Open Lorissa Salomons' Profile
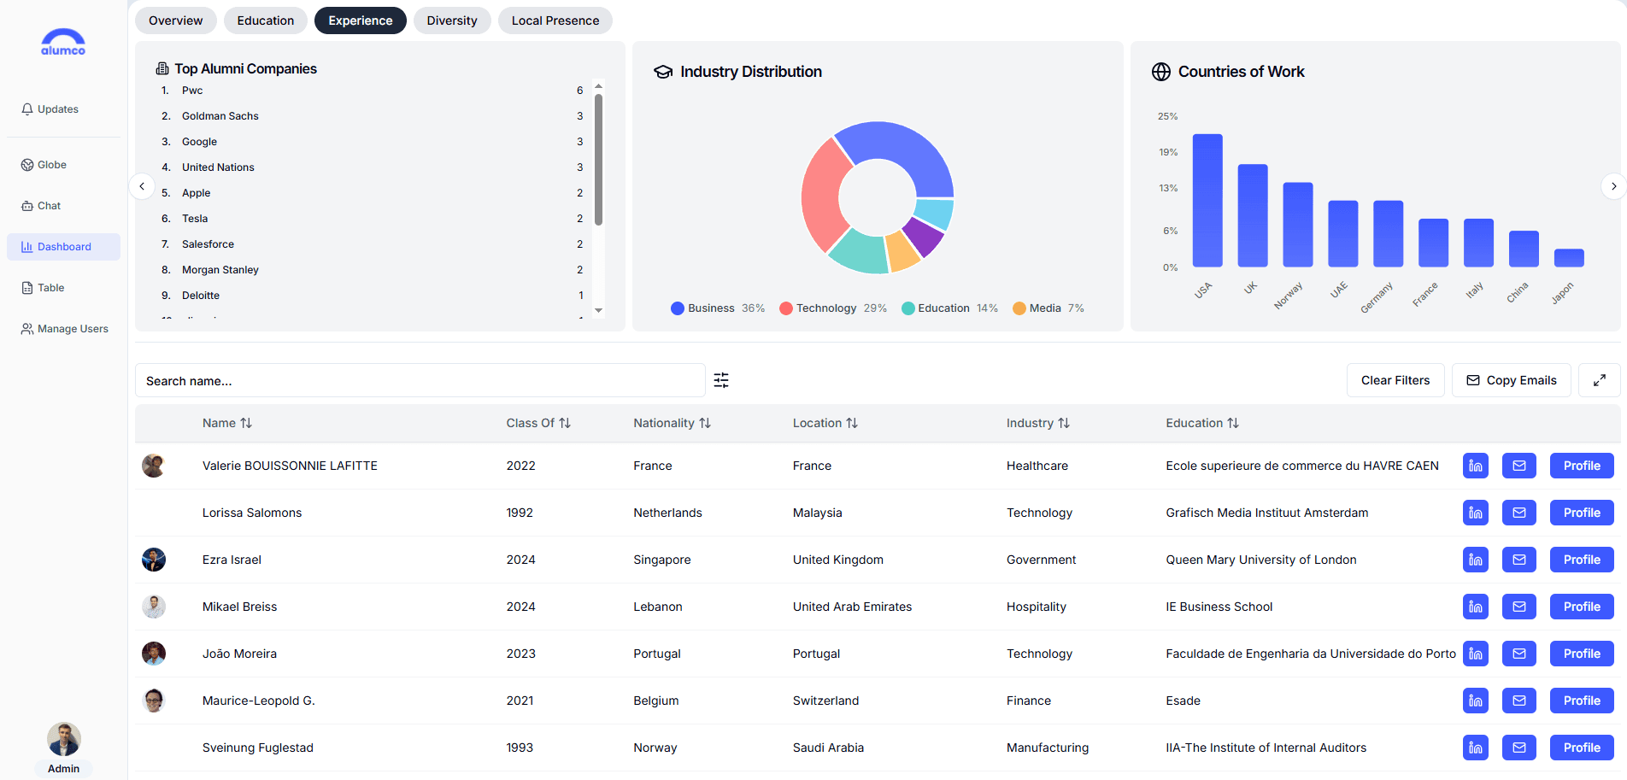Image resolution: width=1627 pixels, height=780 pixels. tap(1581, 513)
